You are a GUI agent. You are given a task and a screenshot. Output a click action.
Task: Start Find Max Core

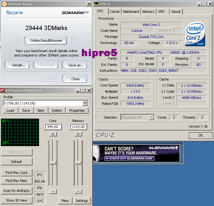pos(17,173)
